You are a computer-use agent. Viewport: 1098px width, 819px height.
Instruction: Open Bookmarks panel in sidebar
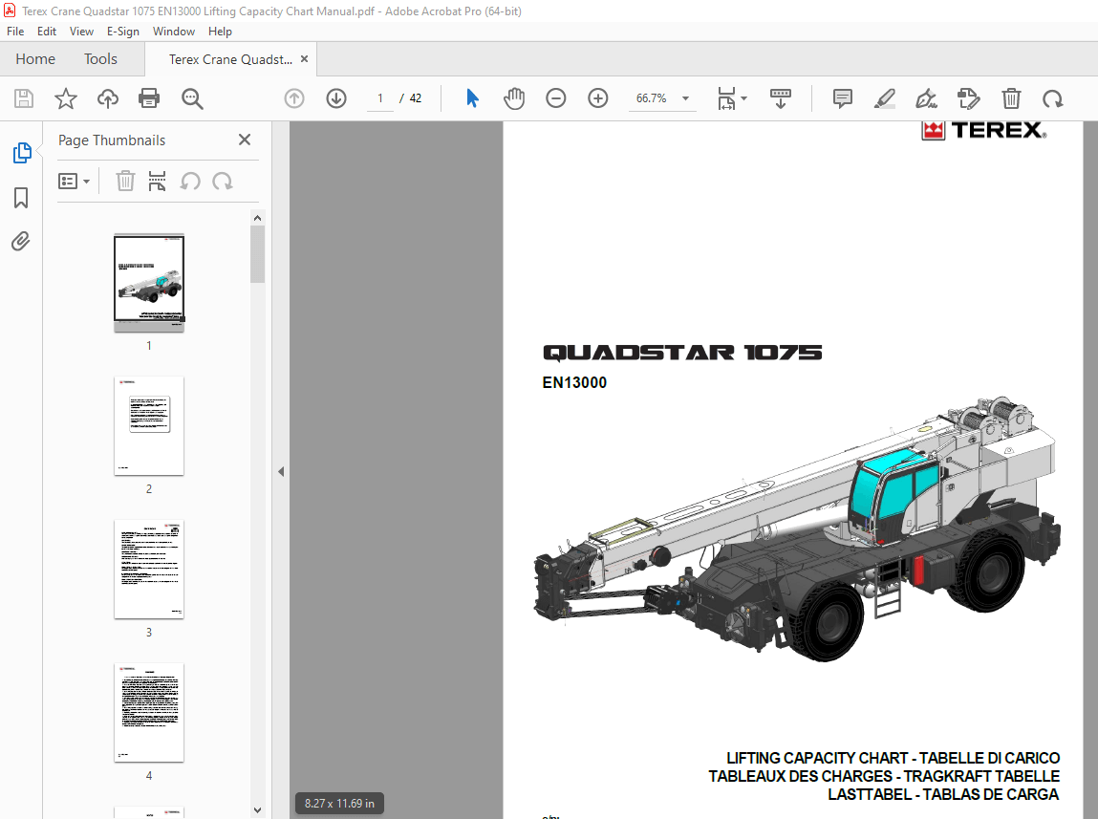(20, 198)
